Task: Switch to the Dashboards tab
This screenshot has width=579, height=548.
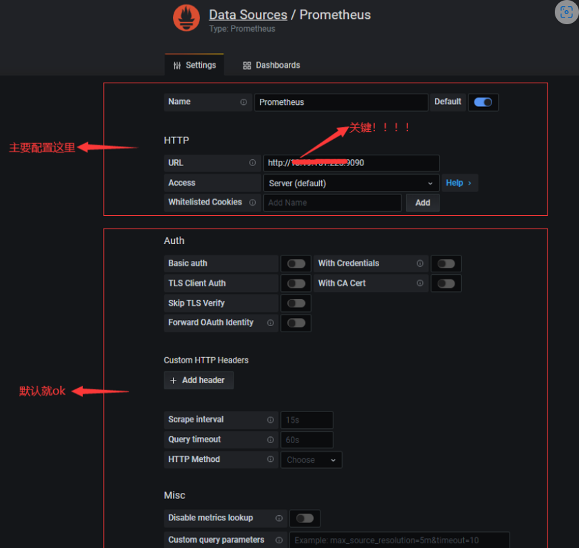Action: tap(271, 65)
